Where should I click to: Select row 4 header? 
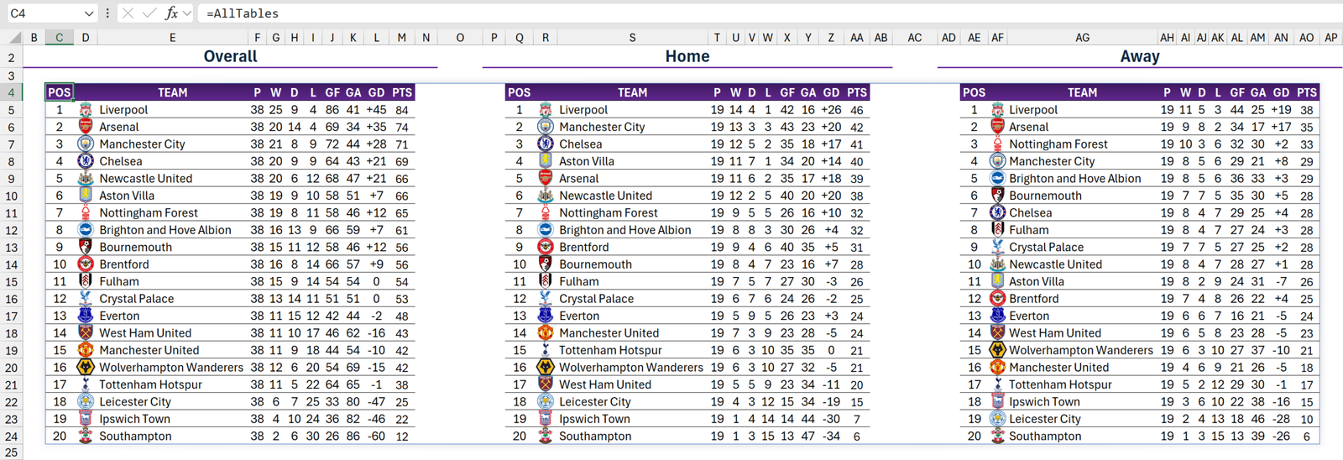coord(11,92)
